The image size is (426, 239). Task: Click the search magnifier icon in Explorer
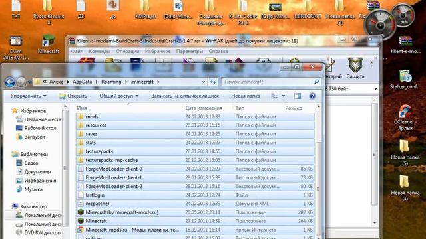coord(316,82)
